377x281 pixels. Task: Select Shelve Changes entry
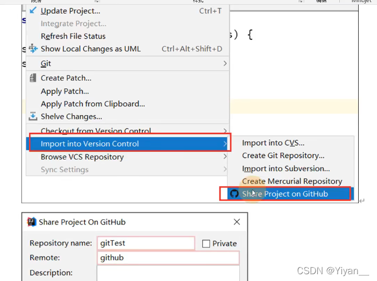[x=128, y=117]
